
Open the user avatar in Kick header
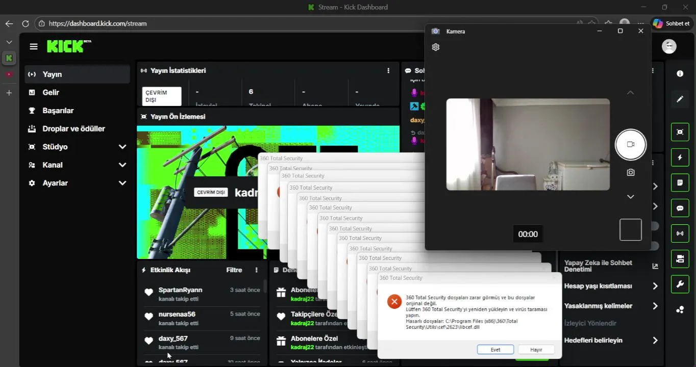[669, 46]
